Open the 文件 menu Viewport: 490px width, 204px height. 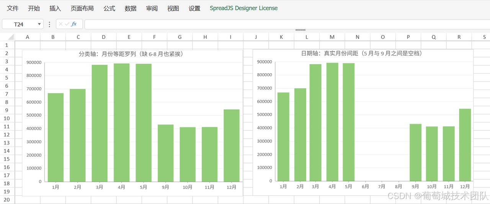pyautogui.click(x=13, y=8)
